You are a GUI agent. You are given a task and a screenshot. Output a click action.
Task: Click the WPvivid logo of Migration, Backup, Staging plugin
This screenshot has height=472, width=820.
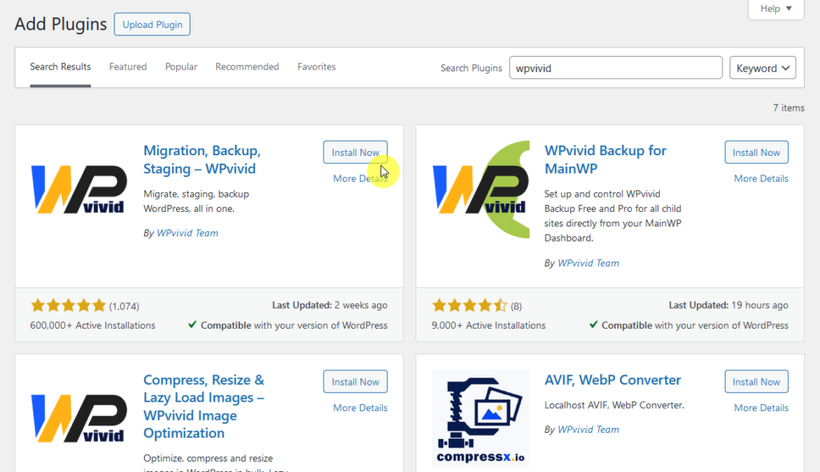[79, 190]
